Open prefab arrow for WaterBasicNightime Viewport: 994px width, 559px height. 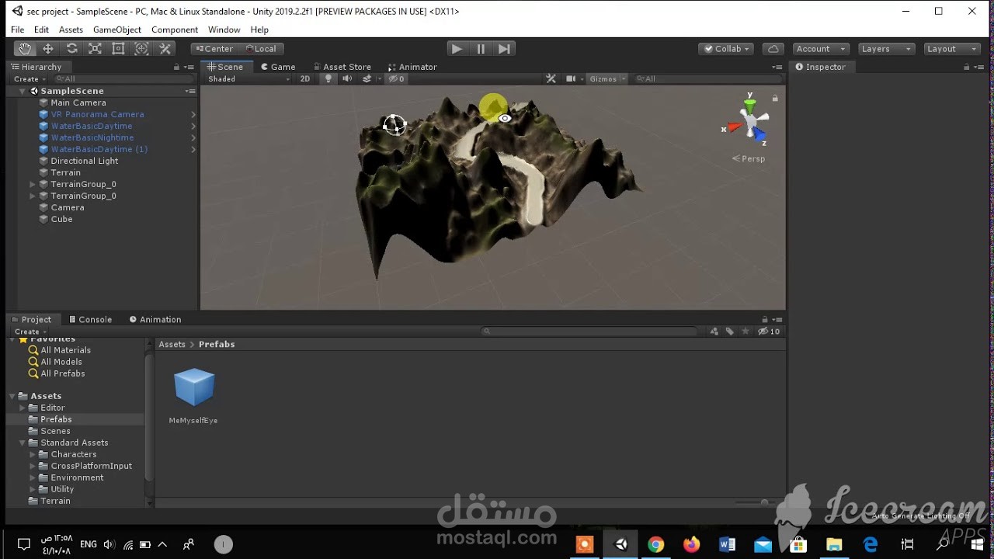(x=193, y=137)
